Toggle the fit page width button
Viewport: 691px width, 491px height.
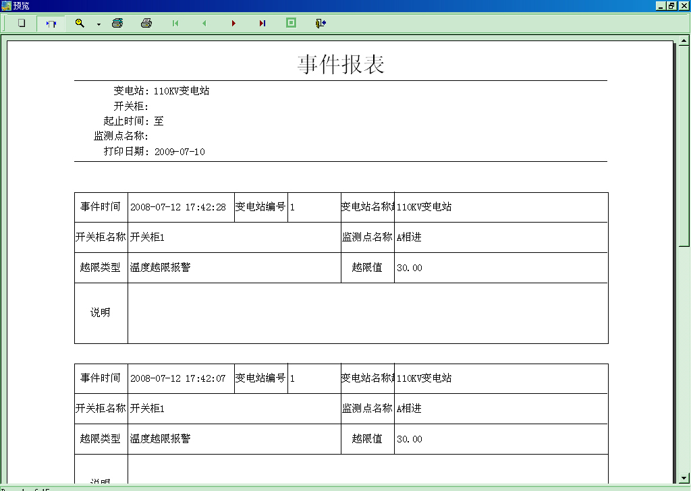click(x=51, y=23)
